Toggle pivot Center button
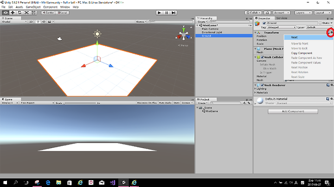Image resolution: width=334 pixels, height=187 pixels. [x=48, y=13]
